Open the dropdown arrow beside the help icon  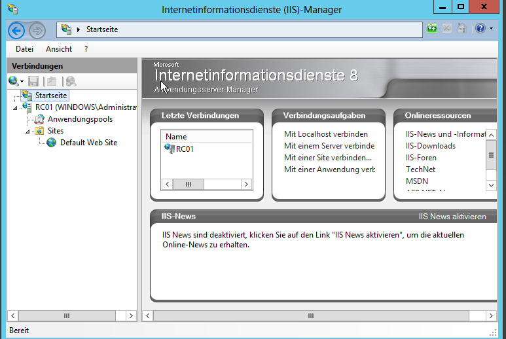point(491,29)
